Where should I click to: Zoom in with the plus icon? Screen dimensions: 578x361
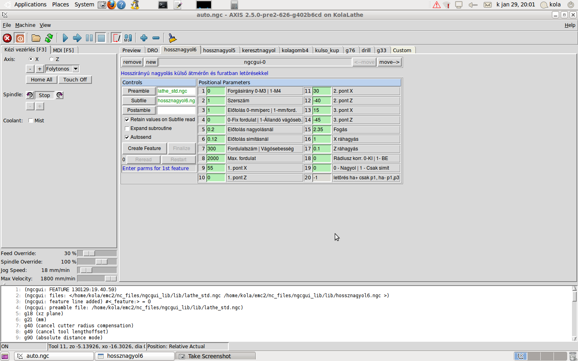pos(144,38)
